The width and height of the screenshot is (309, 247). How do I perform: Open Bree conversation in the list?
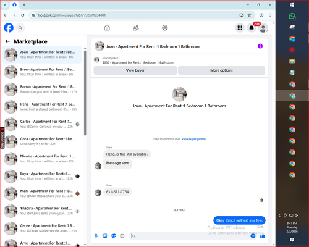[42, 72]
